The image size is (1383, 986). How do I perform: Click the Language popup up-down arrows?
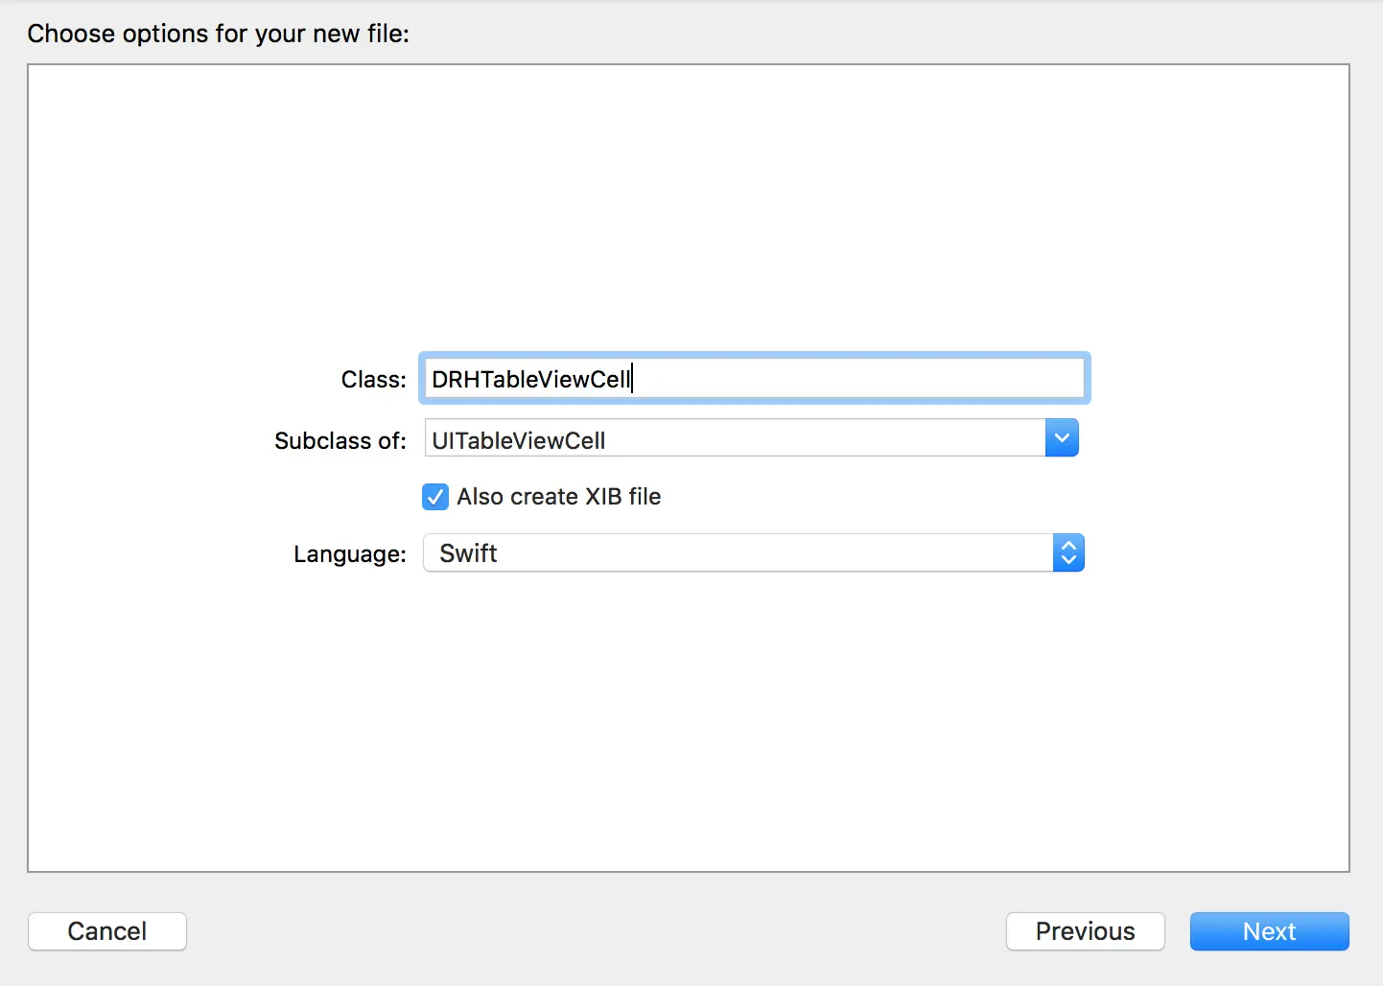tap(1068, 553)
